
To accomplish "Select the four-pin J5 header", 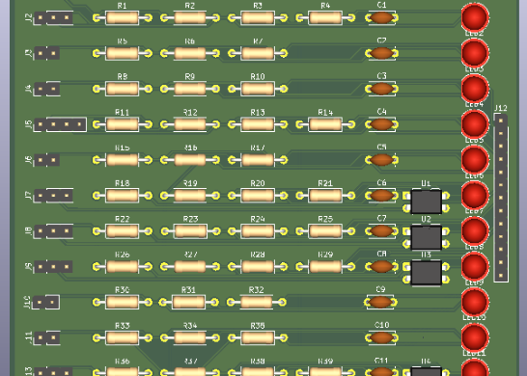I will click(x=60, y=124).
